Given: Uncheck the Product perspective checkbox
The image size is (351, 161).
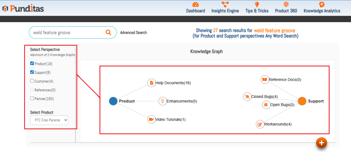Looking at the screenshot, I should pyautogui.click(x=32, y=63).
